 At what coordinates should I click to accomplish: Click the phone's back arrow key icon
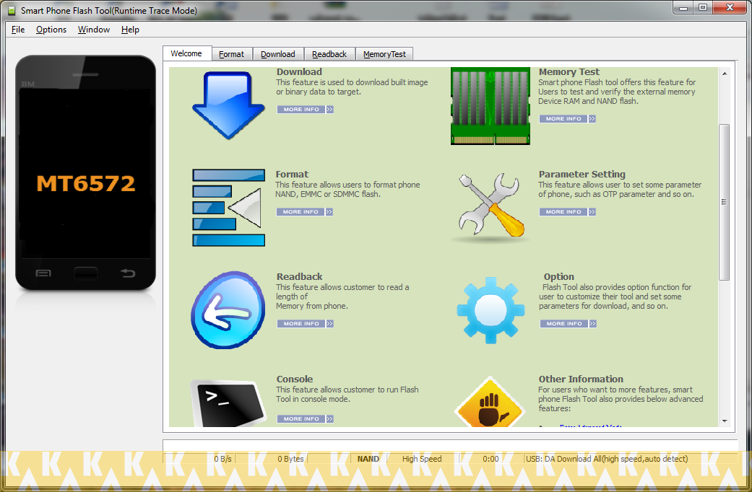[x=128, y=273]
